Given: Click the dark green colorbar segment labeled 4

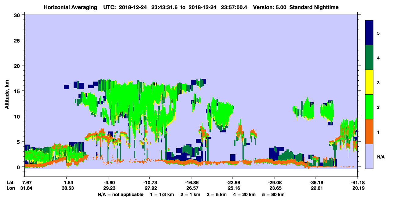Looking at the screenshot, I should click(369, 58).
